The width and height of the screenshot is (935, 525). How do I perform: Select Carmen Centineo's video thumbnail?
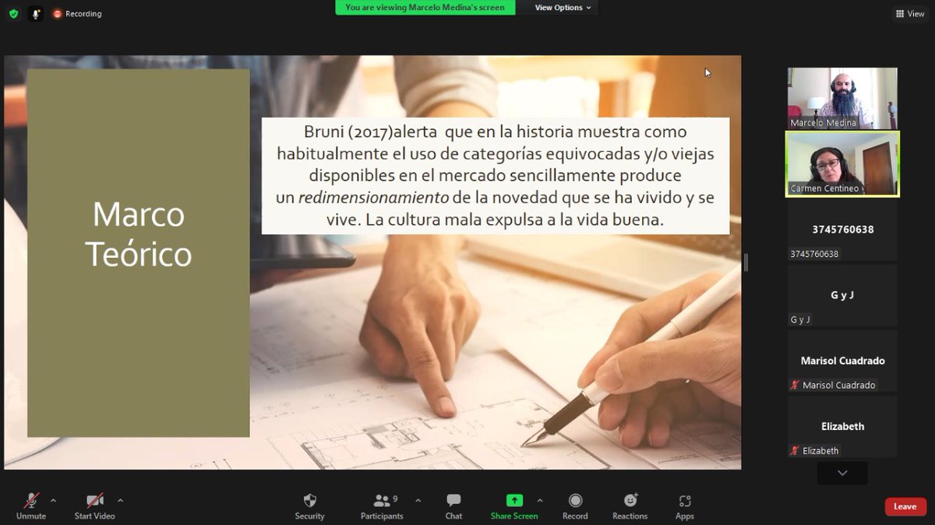[842, 164]
